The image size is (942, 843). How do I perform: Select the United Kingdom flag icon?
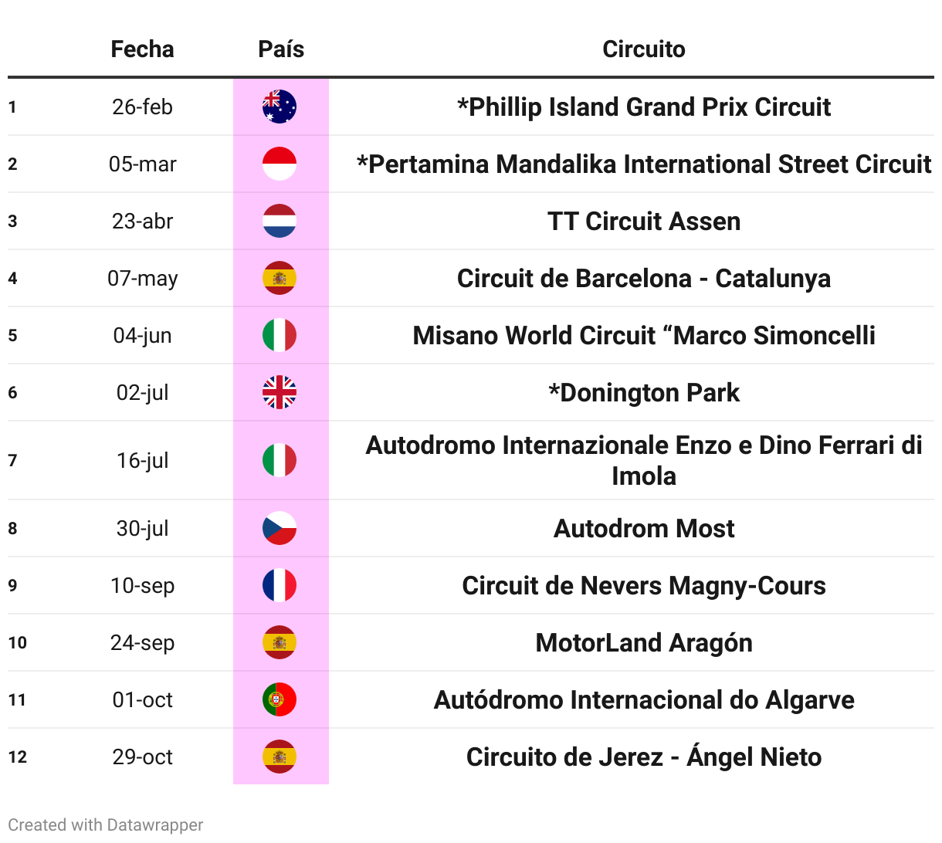(x=280, y=392)
